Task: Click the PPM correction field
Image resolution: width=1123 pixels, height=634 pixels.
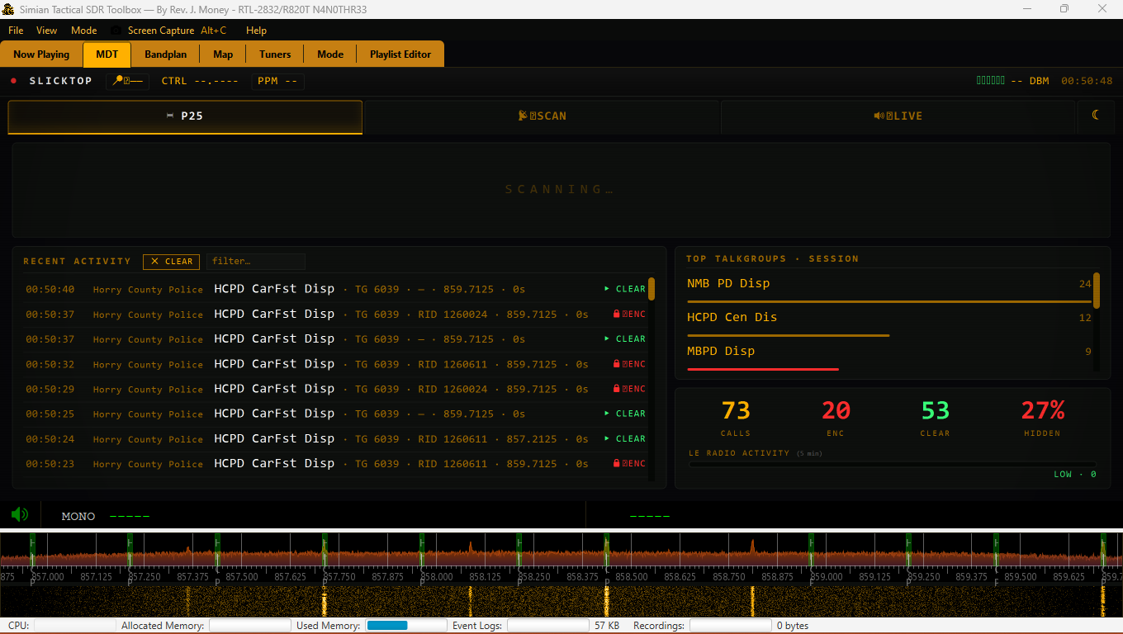Action: click(277, 81)
